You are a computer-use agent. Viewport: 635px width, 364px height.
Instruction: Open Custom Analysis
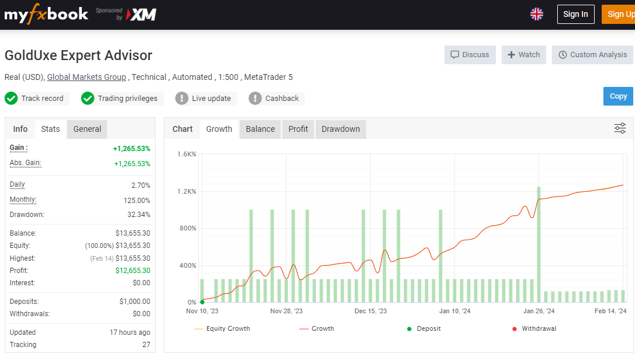pos(592,54)
